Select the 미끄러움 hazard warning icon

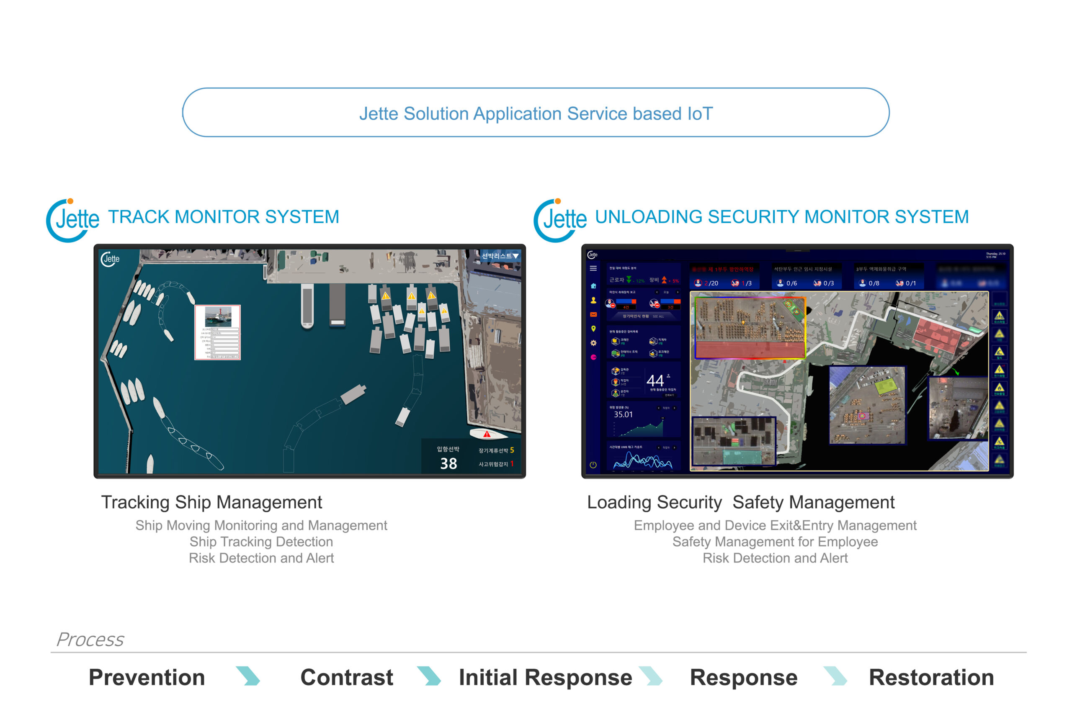click(x=1000, y=443)
